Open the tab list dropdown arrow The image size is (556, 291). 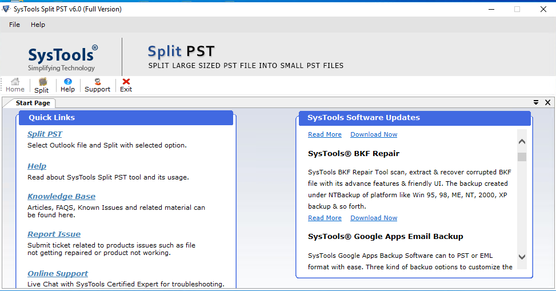[x=536, y=102]
